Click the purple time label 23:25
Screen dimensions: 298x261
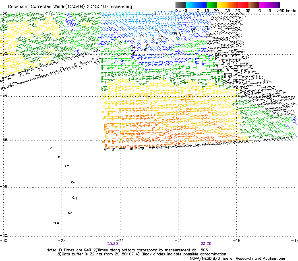tap(112, 244)
